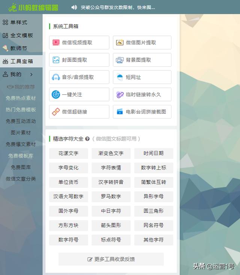This screenshot has width=240, height=275.
Task: Click the 我的 person icon
Action: 6,74
